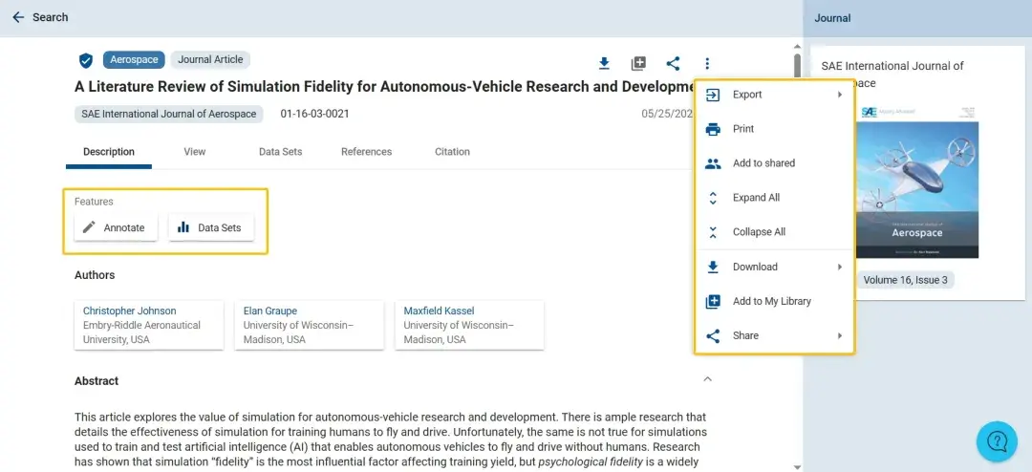Click the download icon in article header
1032x472 pixels.
coord(604,64)
